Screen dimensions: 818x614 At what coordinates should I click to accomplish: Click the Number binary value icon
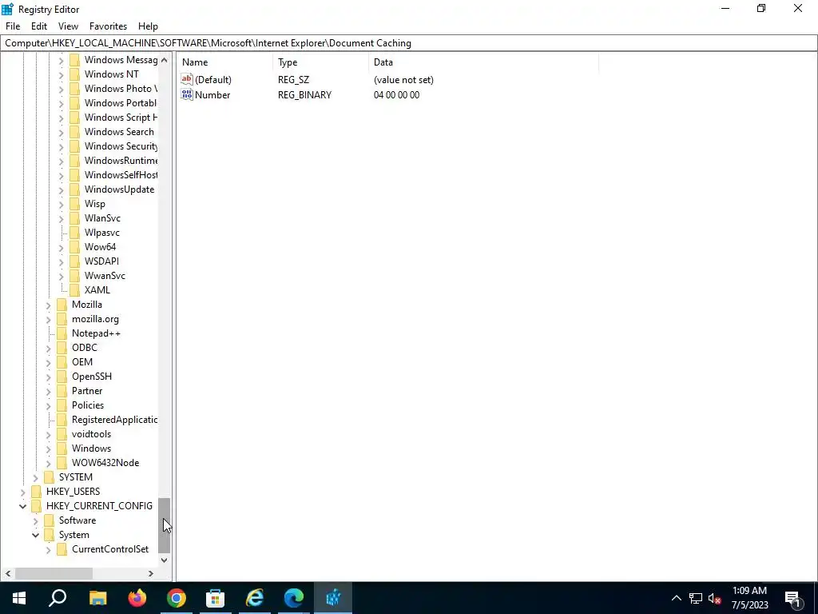[187, 94]
